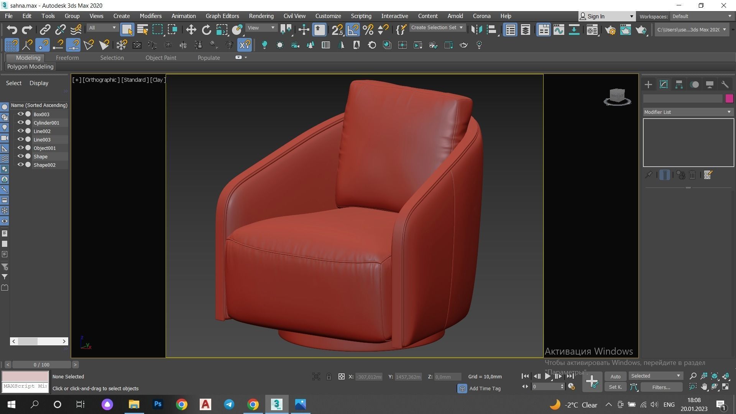The image size is (736, 414).
Task: Switch to the Display panel tab
Action: (710, 85)
